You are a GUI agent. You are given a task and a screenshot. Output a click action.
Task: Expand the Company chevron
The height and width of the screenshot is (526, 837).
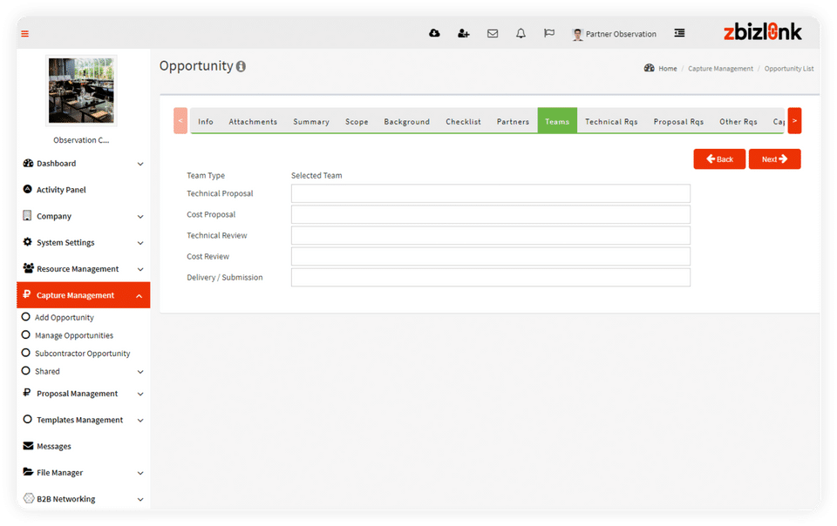tap(140, 216)
